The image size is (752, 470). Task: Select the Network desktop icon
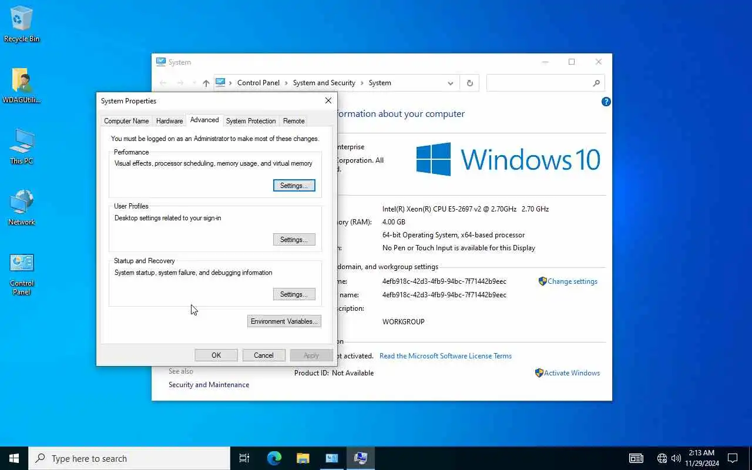click(x=22, y=207)
